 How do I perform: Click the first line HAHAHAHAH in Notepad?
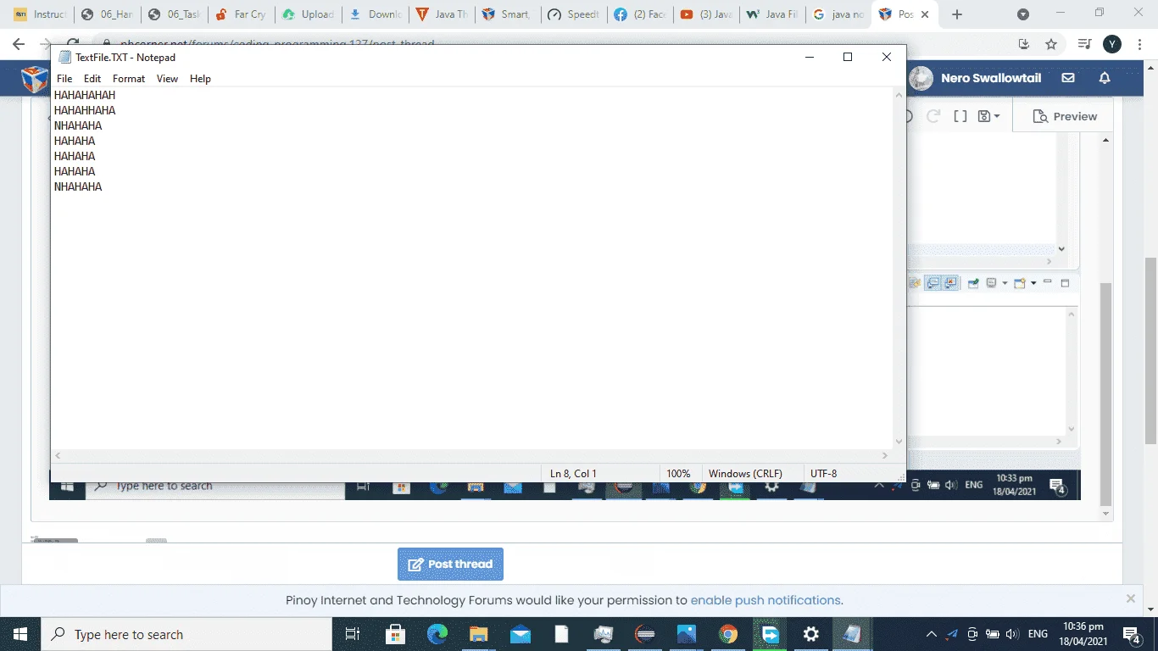point(85,95)
